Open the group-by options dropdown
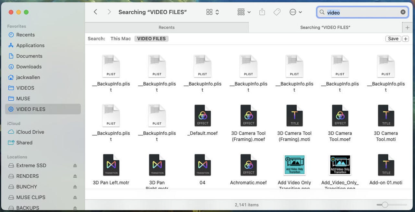415x212 pixels. [244, 12]
